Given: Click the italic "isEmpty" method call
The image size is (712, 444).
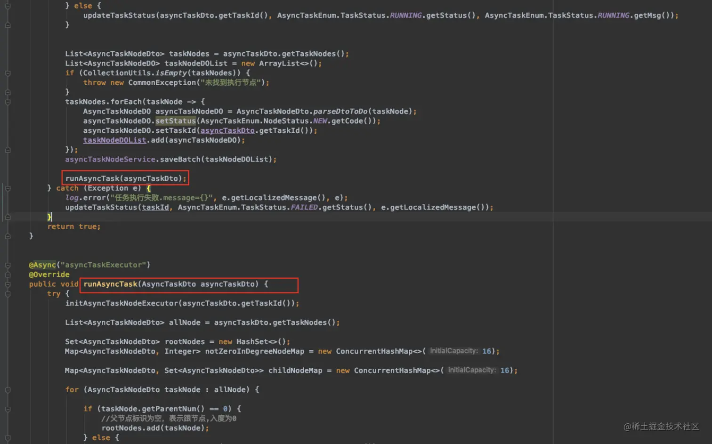Looking at the screenshot, I should [171, 73].
